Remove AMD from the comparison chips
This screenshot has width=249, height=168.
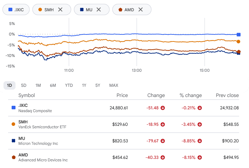point(141,10)
